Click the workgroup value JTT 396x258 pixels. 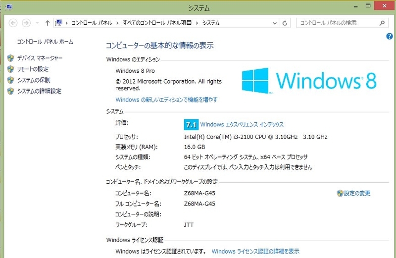(189, 225)
